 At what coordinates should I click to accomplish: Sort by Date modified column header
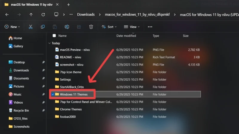126,36
